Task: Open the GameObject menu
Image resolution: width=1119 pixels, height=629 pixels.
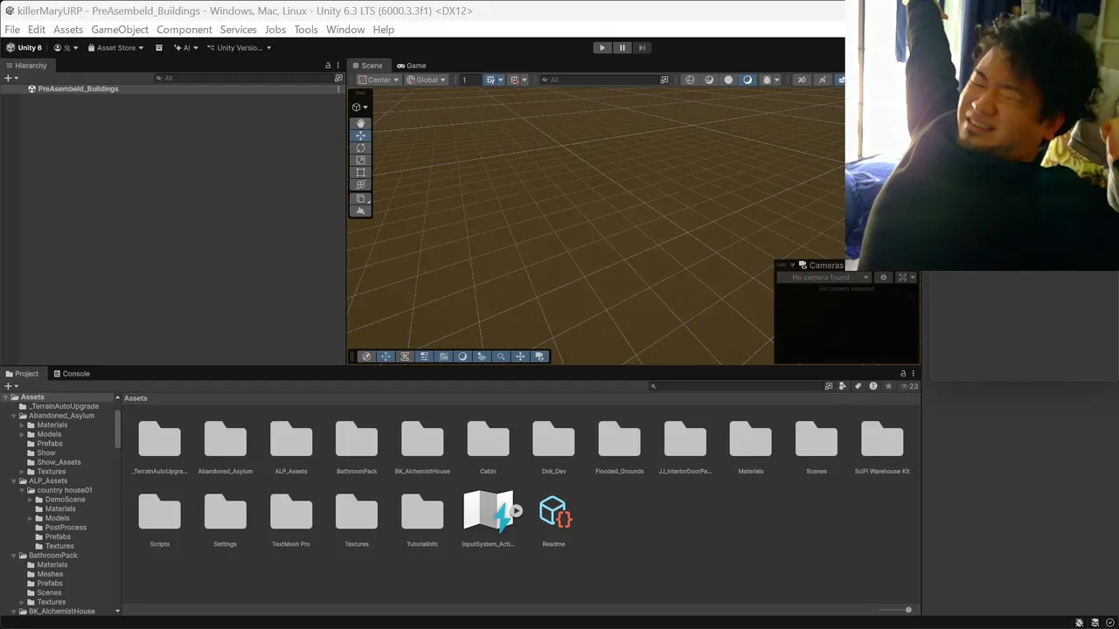Action: coord(120,30)
